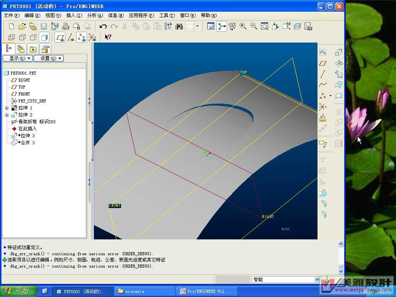
Task: Click the Undo arrow in the toolbar
Action: click(103, 26)
